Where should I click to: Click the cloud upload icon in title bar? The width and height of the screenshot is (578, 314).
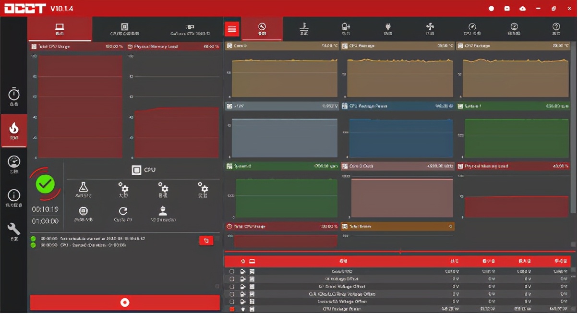[x=523, y=9]
